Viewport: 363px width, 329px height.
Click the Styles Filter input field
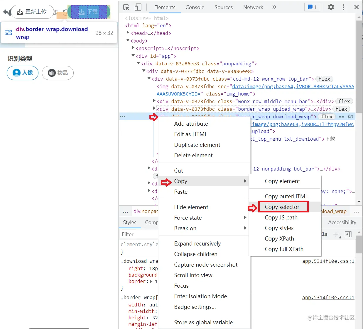point(139,234)
